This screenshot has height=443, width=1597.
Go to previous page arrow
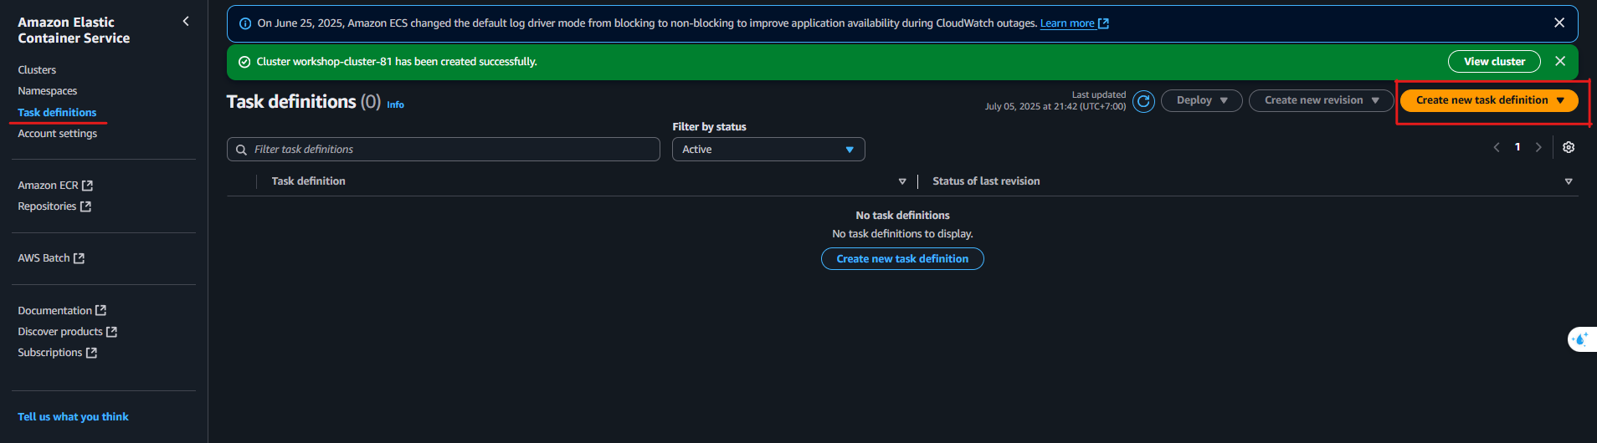coord(1497,147)
